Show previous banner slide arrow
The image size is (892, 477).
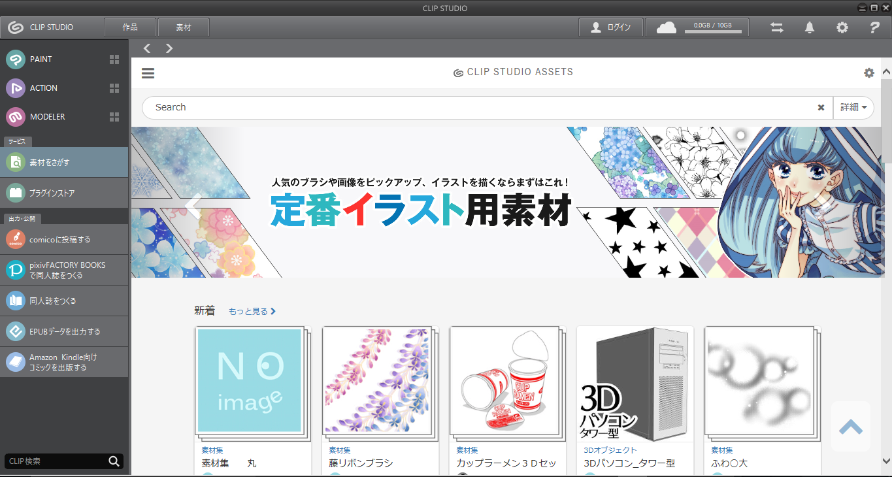pyautogui.click(x=192, y=205)
